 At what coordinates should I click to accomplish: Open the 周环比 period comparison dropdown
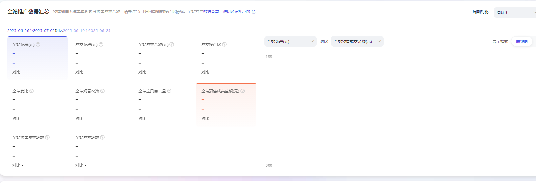click(515, 12)
